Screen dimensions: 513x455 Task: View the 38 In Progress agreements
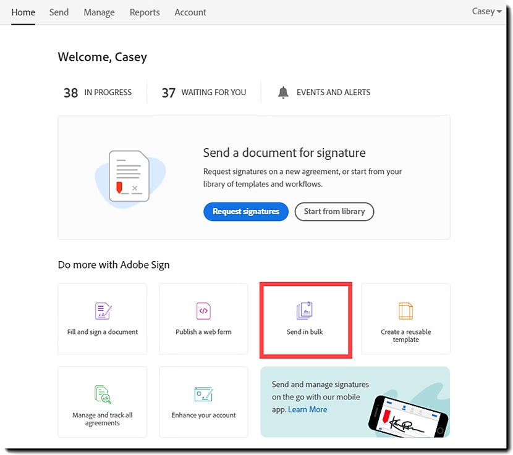(96, 92)
